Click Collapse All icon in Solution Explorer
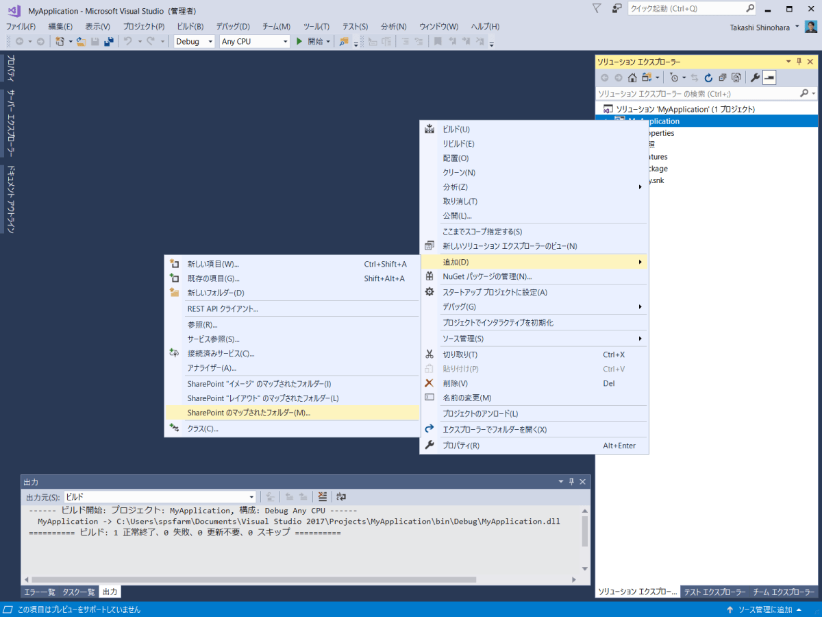Image resolution: width=822 pixels, height=617 pixels. (x=722, y=77)
